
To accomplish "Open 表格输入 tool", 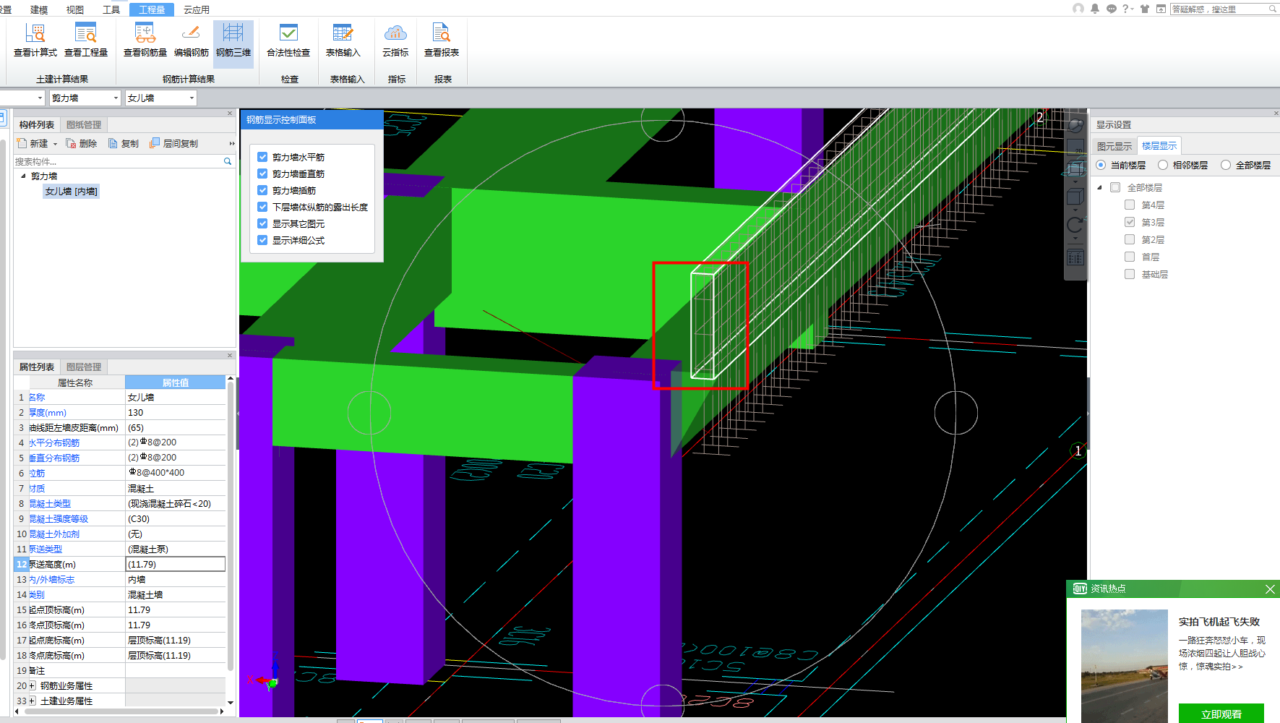I will coord(343,40).
